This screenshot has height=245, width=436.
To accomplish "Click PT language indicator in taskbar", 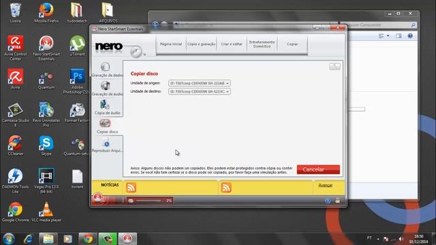I will (x=369, y=238).
